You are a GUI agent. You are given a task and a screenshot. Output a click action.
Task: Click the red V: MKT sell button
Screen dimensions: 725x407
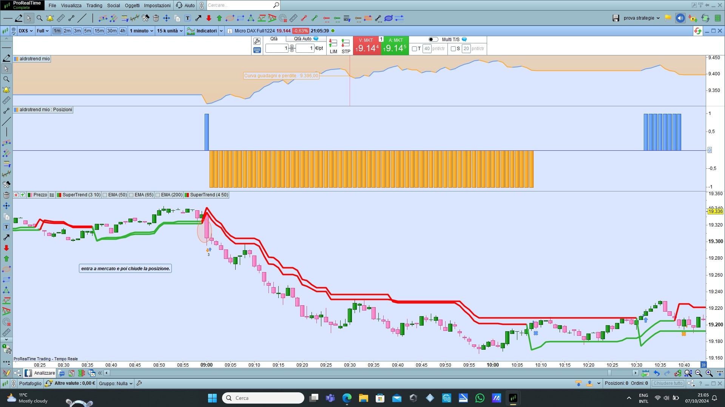367,46
